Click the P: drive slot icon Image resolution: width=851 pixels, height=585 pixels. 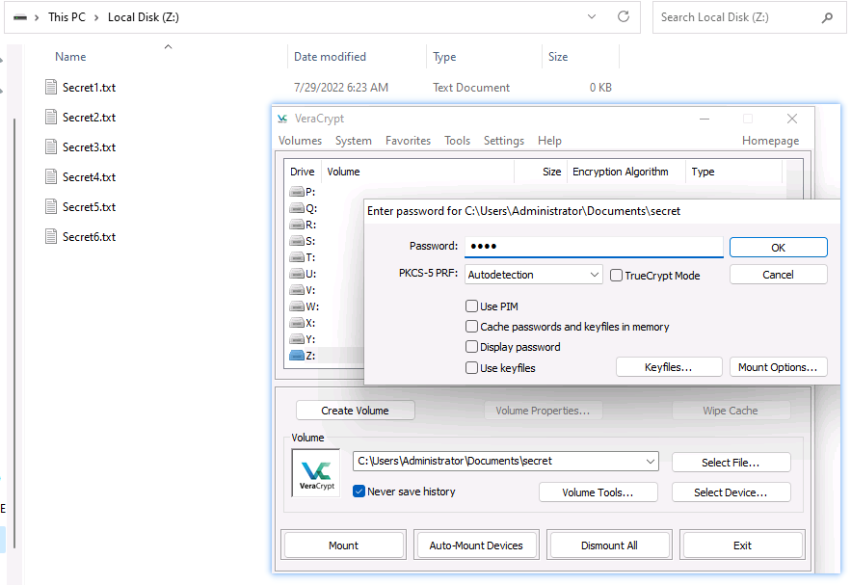tap(298, 192)
